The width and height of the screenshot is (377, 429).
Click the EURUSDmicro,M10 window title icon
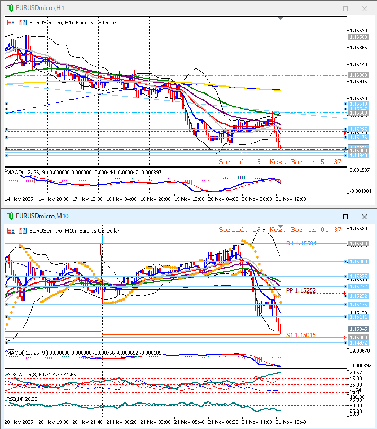pyautogui.click(x=9, y=216)
